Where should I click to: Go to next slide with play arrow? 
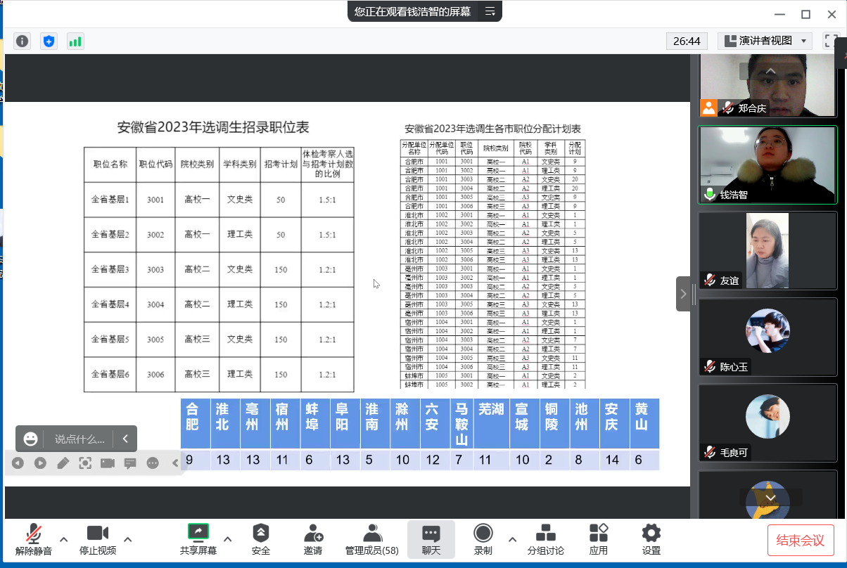(x=40, y=463)
